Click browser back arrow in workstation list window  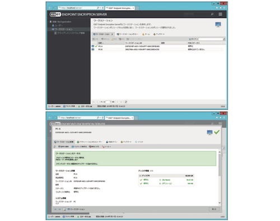click(50, 8)
